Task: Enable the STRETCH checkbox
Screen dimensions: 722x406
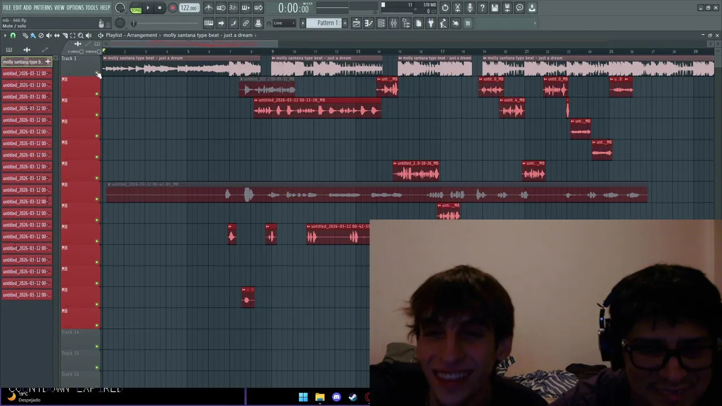Action: (x=99, y=51)
